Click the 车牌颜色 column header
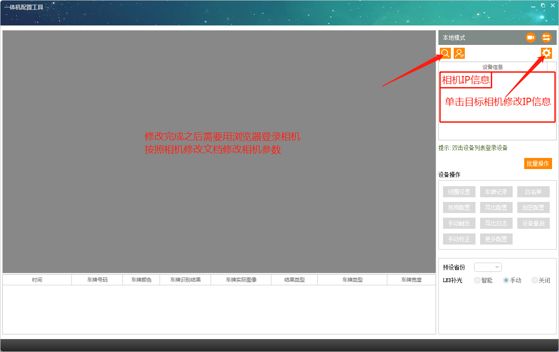 tap(141, 280)
